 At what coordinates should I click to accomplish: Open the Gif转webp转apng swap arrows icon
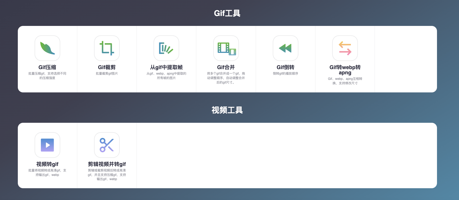[x=345, y=48]
